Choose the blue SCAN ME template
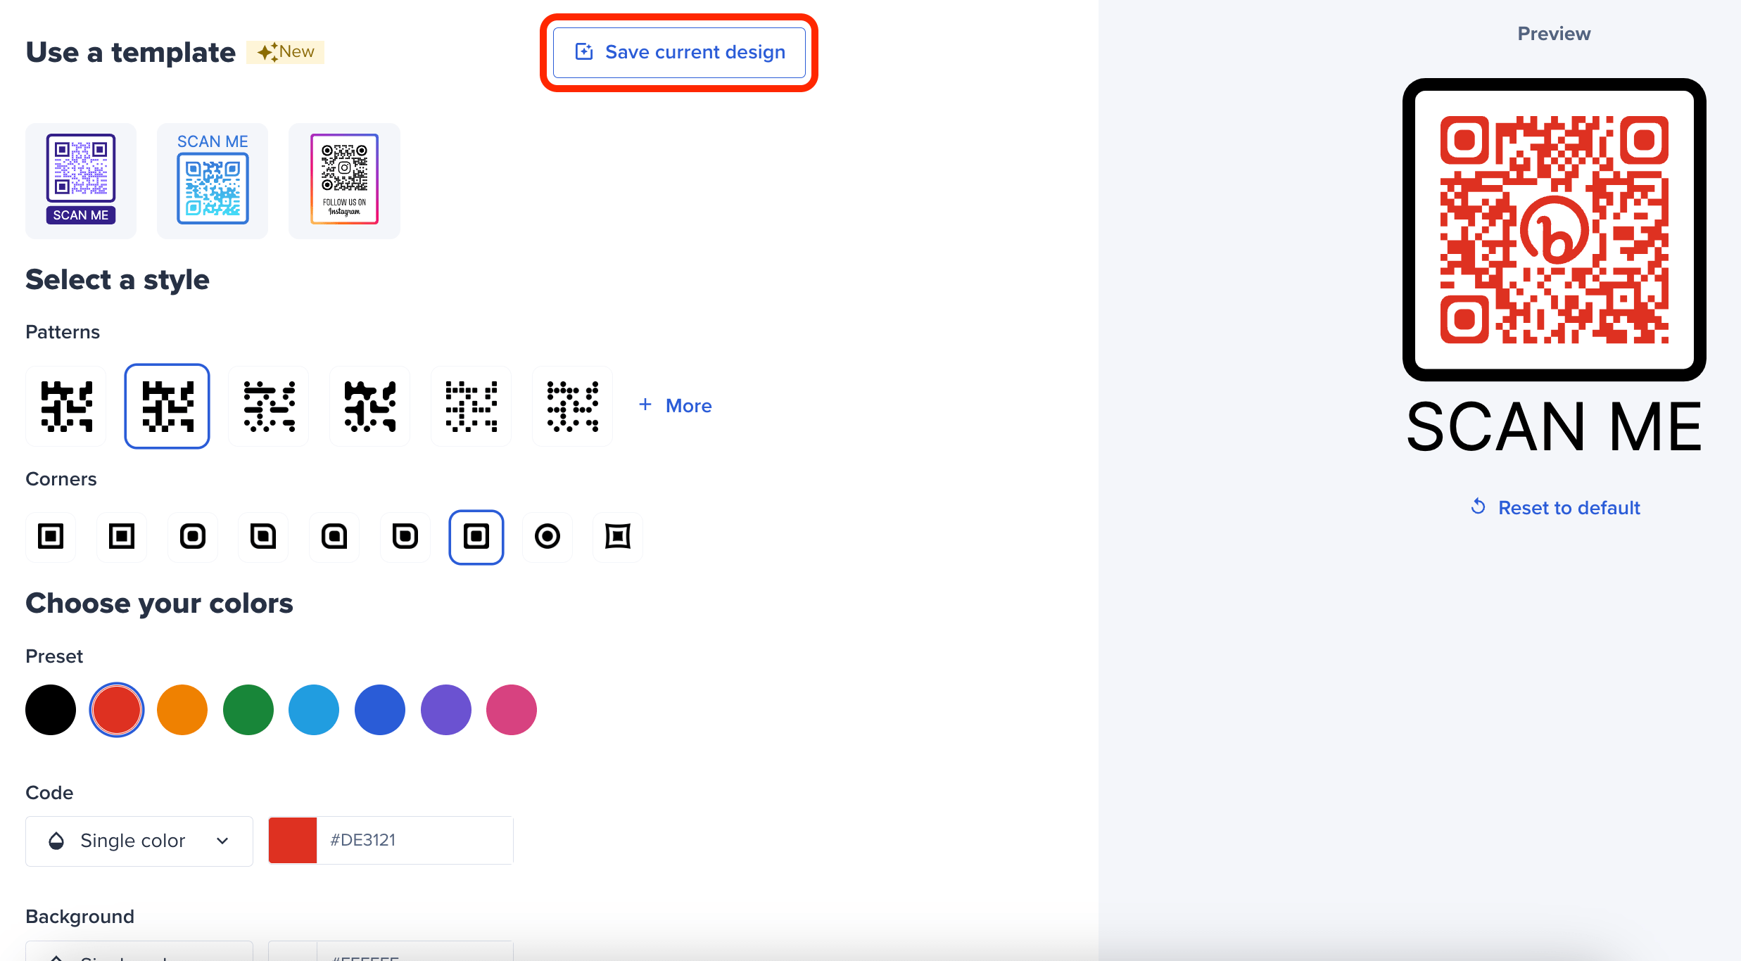Viewport: 1741px width, 961px height. [212, 180]
